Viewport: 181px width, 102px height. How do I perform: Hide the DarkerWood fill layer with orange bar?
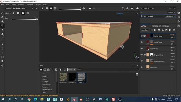click(x=142, y=42)
